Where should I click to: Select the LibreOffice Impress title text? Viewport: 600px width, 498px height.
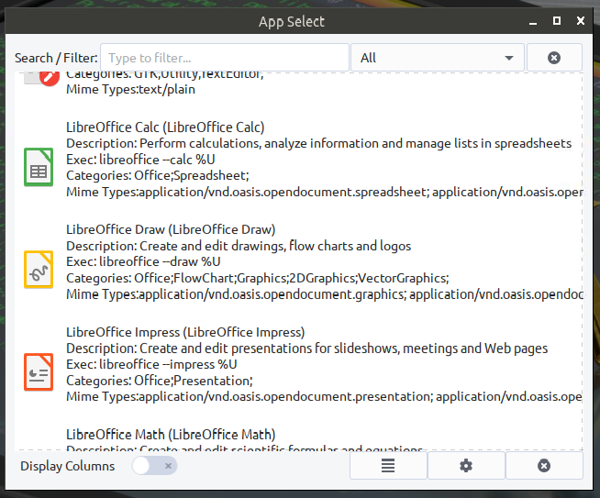[x=185, y=332]
